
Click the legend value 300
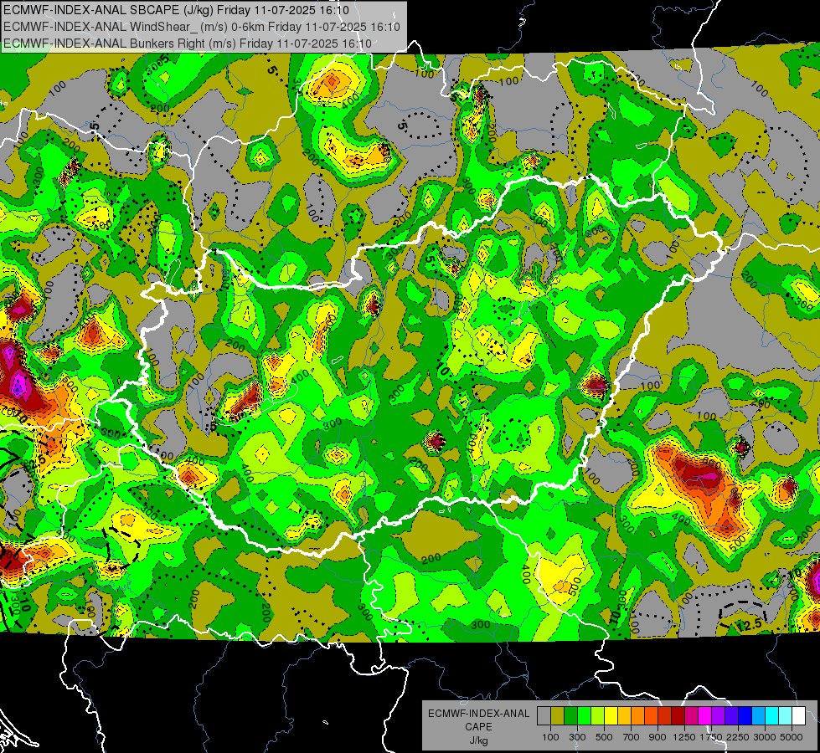click(577, 737)
